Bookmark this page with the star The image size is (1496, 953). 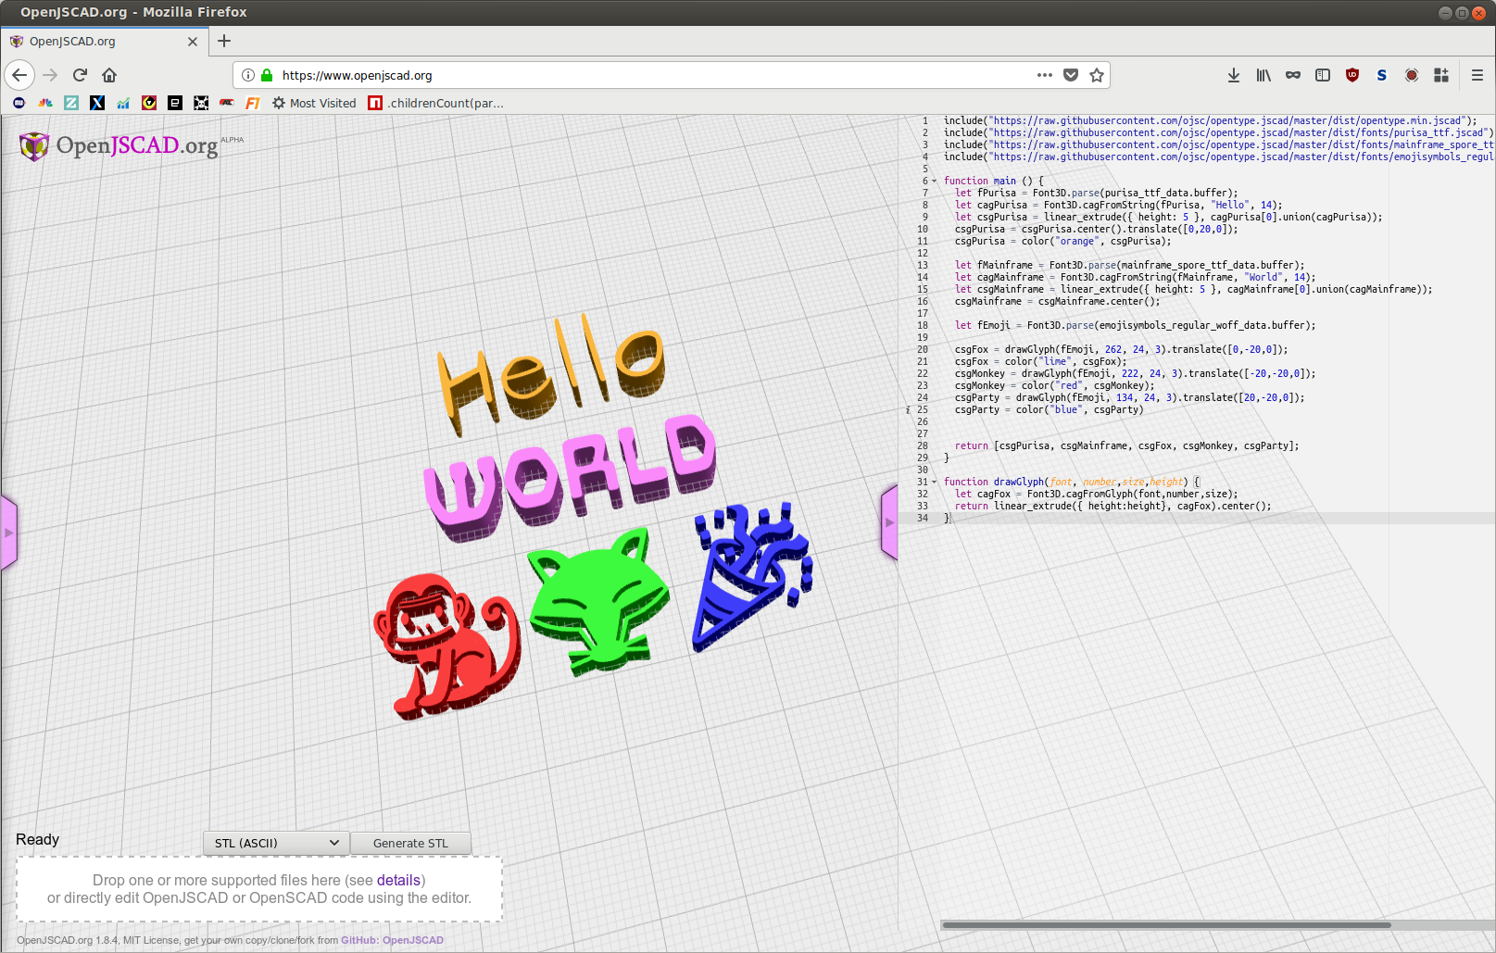pyautogui.click(x=1097, y=75)
